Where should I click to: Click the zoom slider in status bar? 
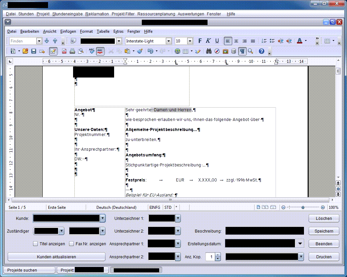click(303, 207)
